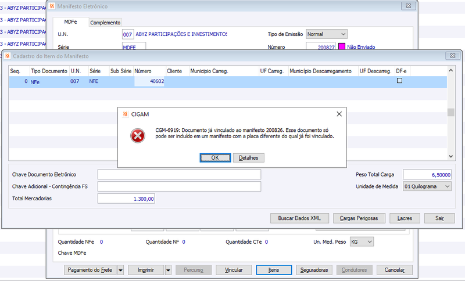Click the Número column header
The width and height of the screenshot is (465, 281).
tap(149, 71)
